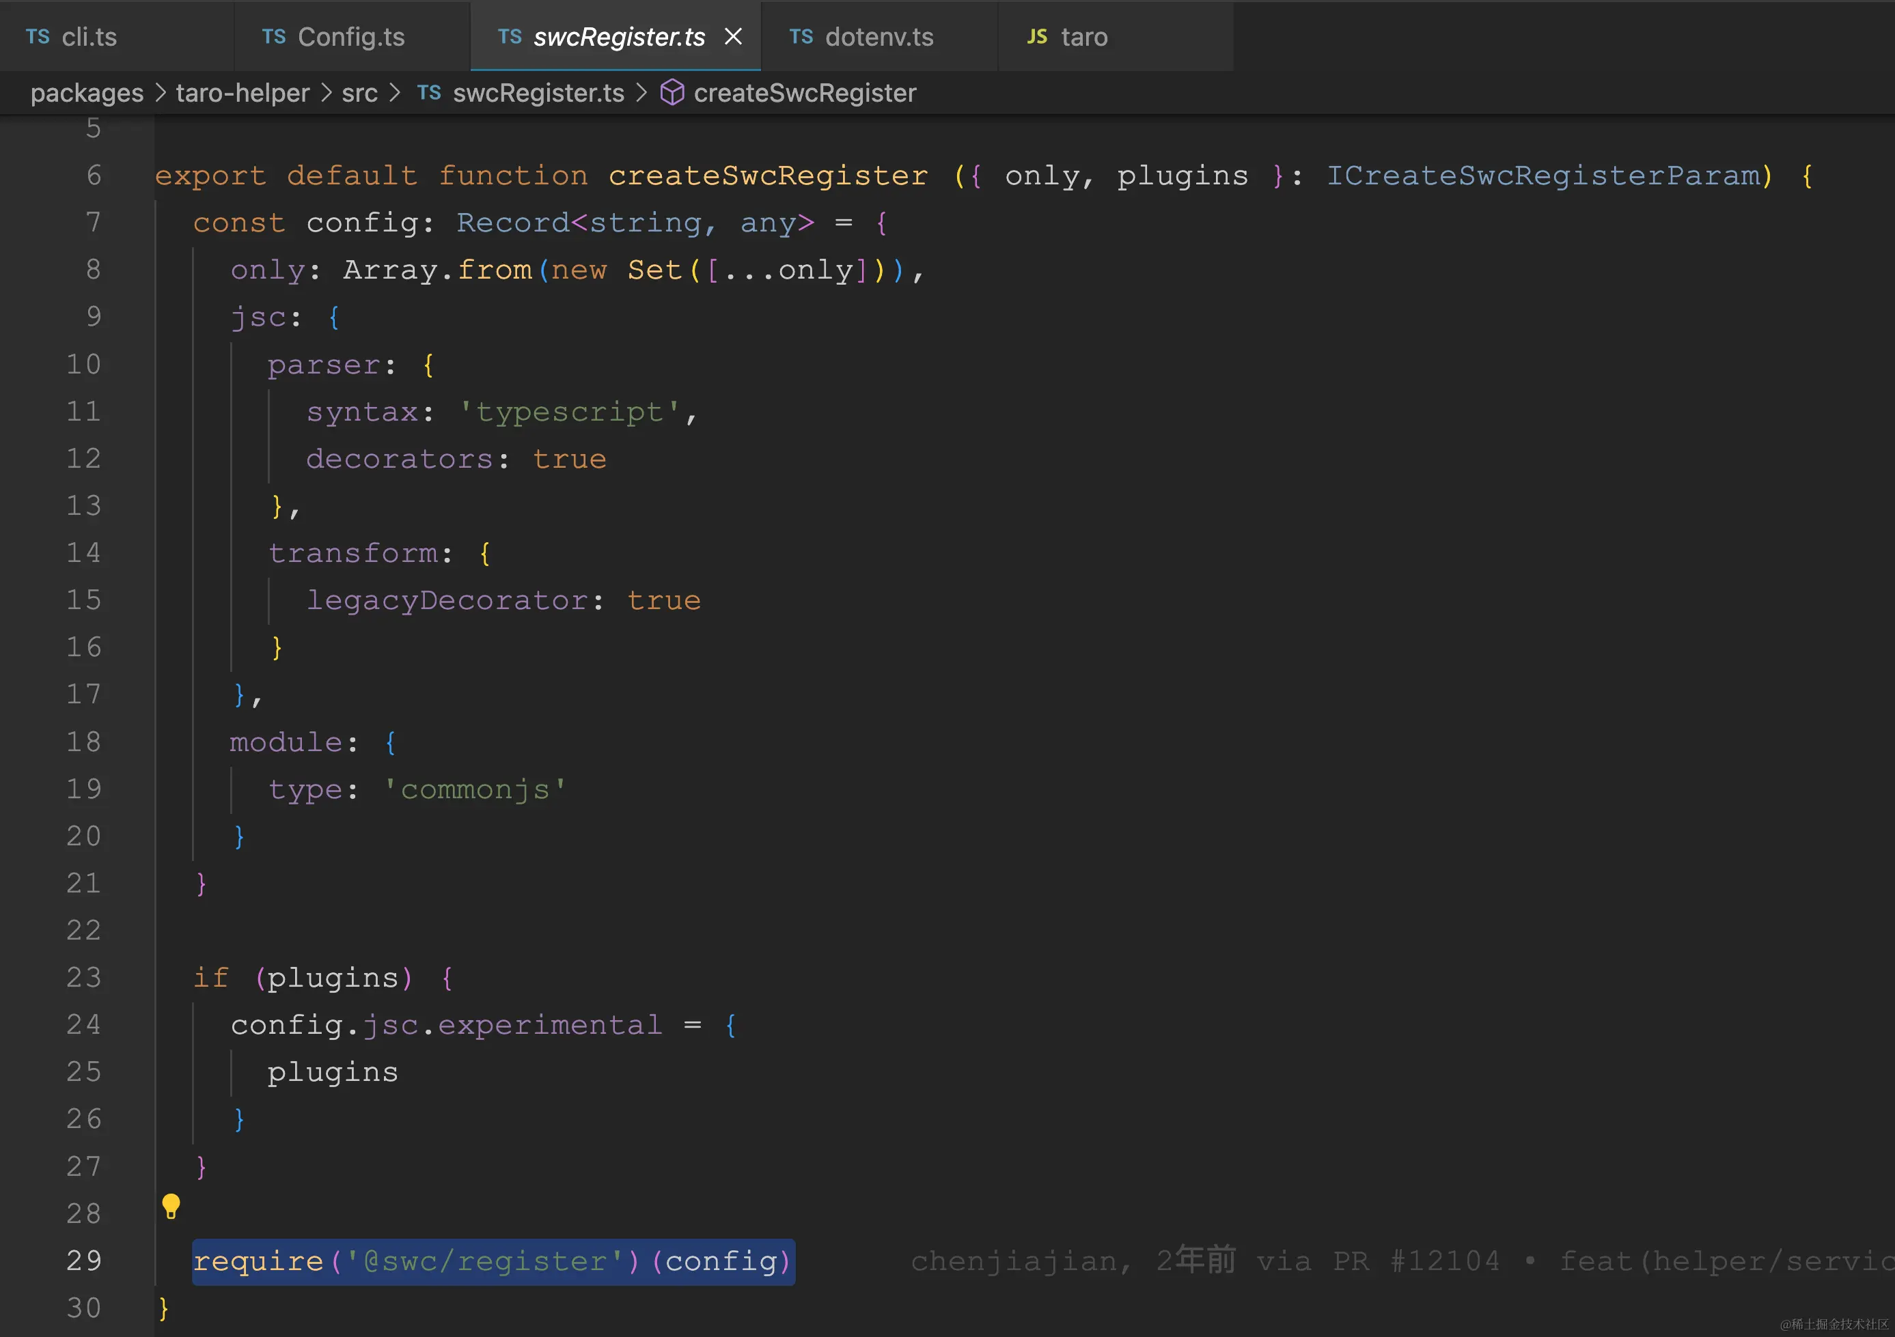The width and height of the screenshot is (1895, 1337).
Task: Expand taro-helper breadcrumb segment
Action: click(243, 93)
